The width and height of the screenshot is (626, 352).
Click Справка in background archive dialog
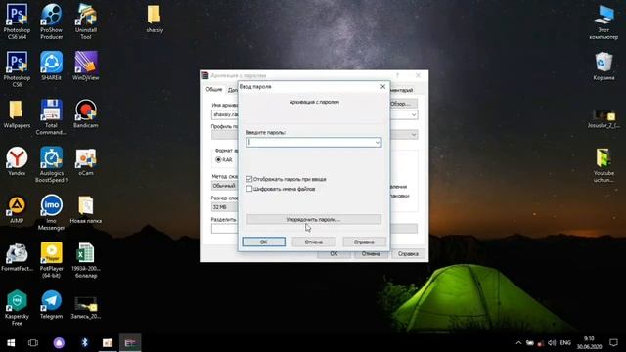point(408,254)
